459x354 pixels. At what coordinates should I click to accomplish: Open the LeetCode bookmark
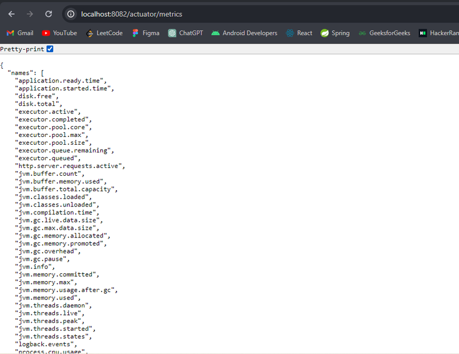105,33
